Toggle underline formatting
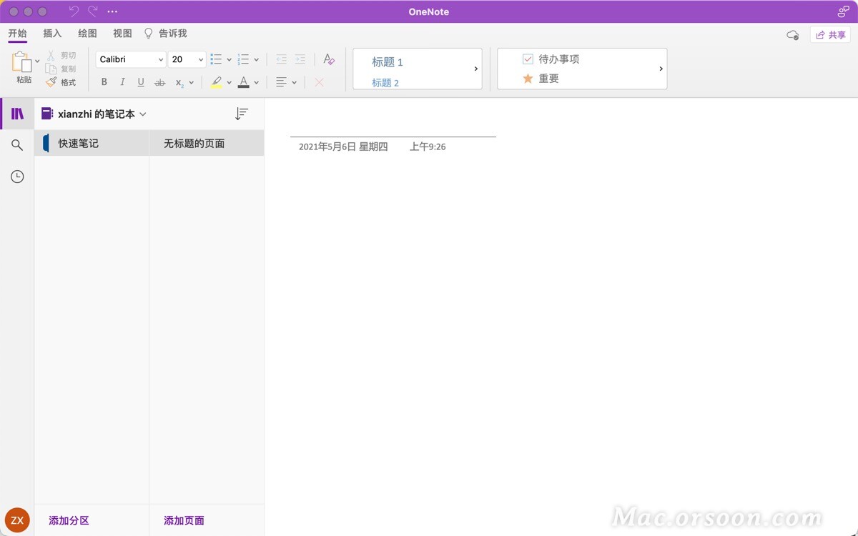Viewport: 858px width, 536px height. (140, 81)
